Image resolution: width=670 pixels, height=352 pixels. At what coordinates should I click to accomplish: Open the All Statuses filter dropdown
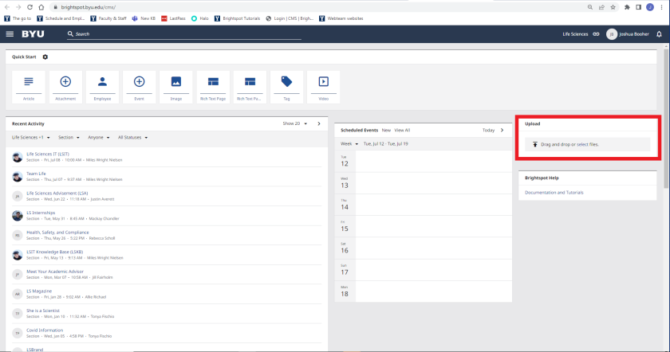pyautogui.click(x=132, y=137)
